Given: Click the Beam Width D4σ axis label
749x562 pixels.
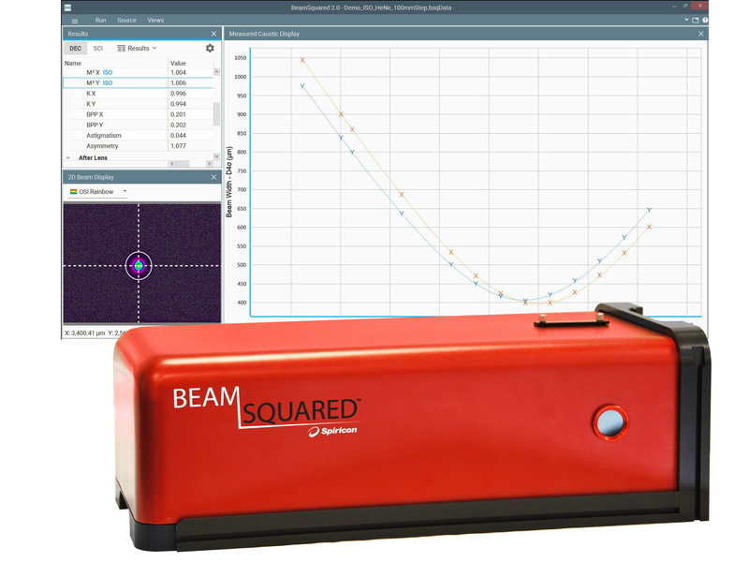Looking at the screenshot, I should pos(229,182).
